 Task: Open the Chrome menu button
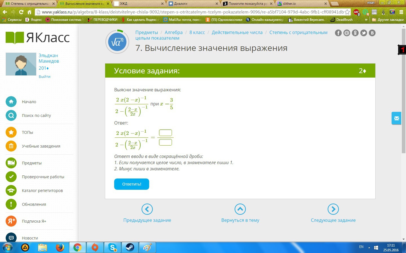(x=401, y=12)
